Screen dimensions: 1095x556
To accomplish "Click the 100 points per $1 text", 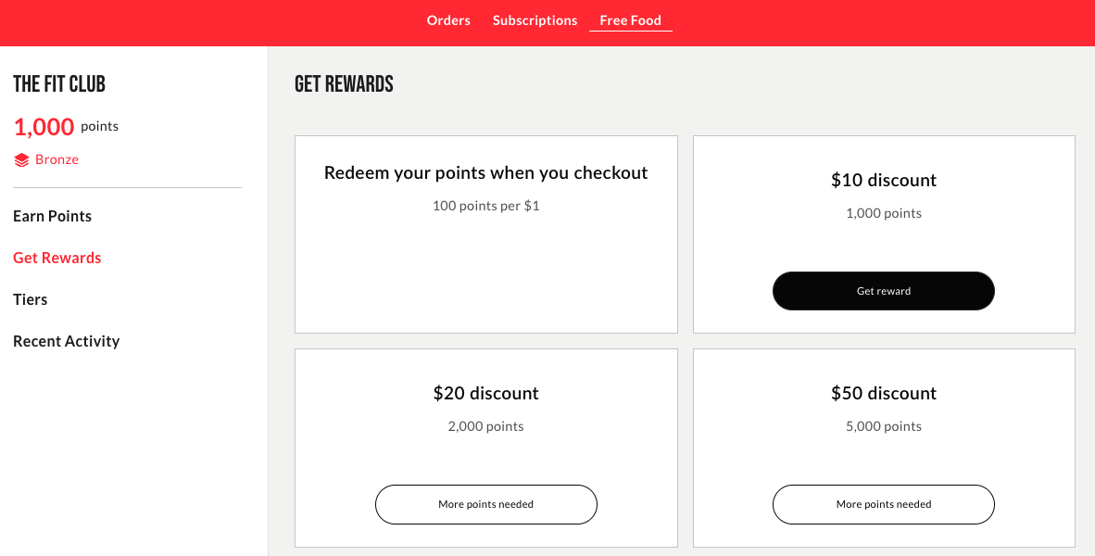I will 485,206.
